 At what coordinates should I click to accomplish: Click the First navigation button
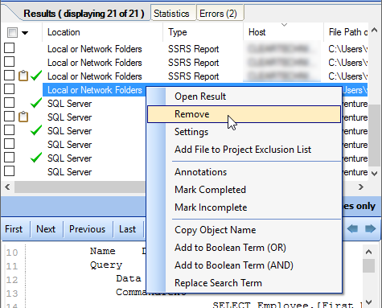tap(14, 229)
